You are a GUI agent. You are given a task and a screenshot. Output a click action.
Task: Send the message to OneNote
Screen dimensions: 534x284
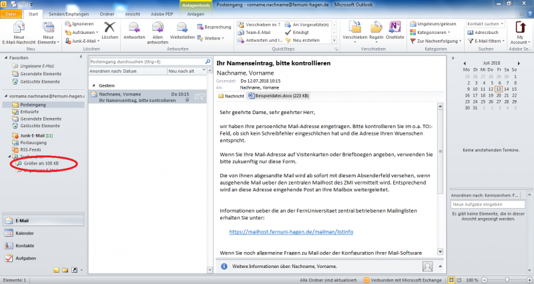pos(394,31)
